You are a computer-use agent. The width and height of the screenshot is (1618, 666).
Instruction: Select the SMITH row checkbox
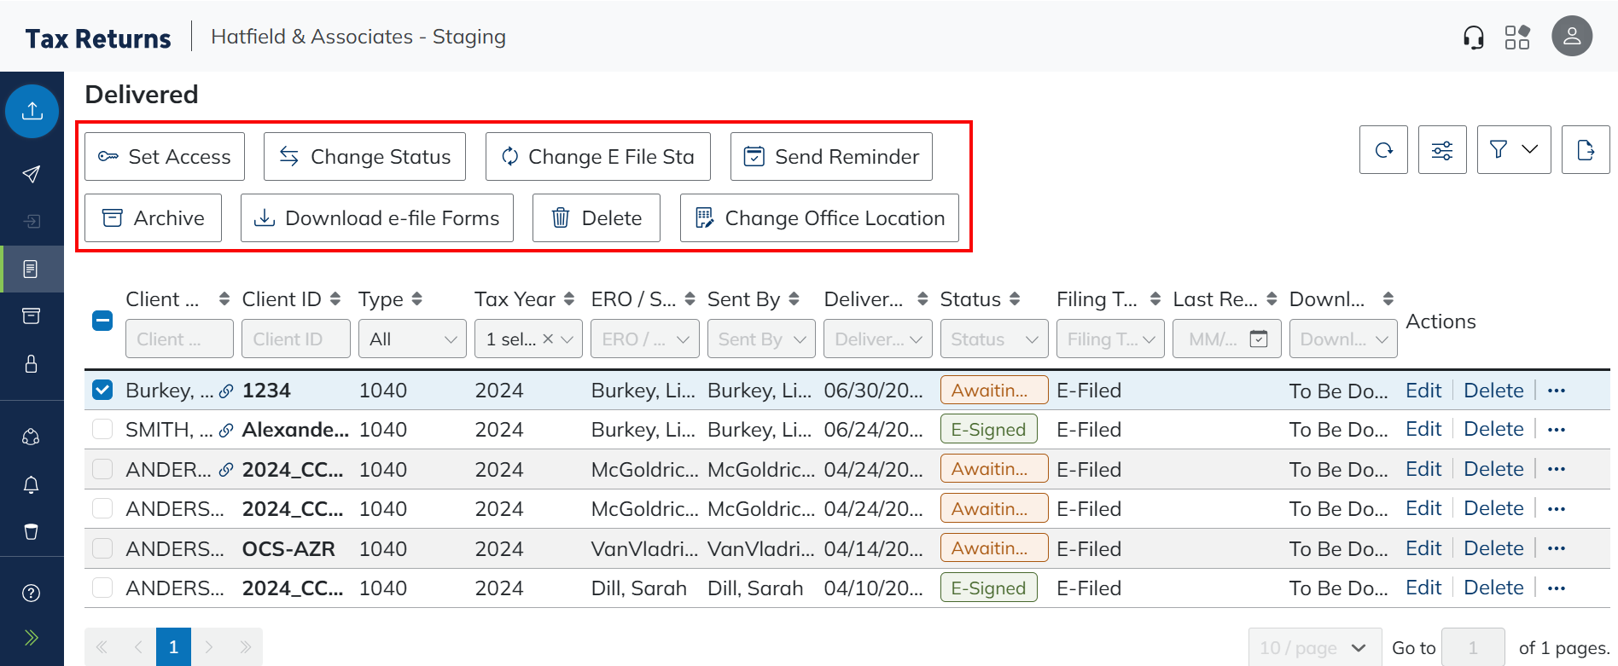pos(102,430)
